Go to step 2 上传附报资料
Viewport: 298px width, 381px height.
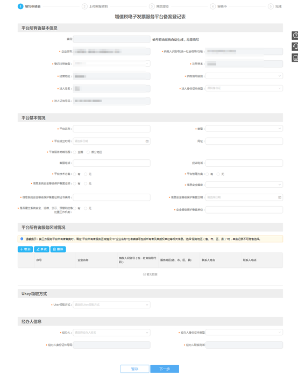(x=95, y=6)
